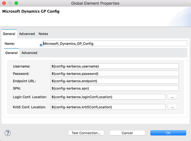Select the inner General tab under Name

click(x=12, y=53)
